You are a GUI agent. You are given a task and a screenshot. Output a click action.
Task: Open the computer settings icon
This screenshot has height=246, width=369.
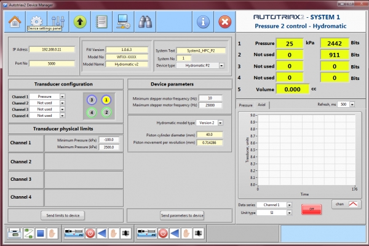point(123,22)
